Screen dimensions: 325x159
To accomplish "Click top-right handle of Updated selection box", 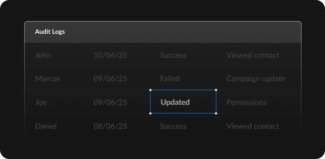I will (216, 90).
